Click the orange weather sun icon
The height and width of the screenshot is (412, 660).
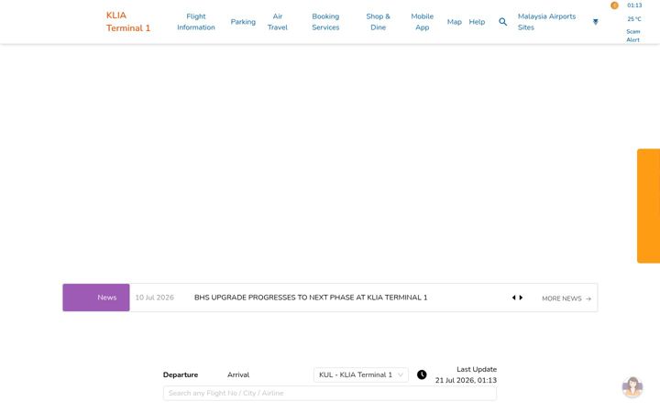click(x=614, y=5)
